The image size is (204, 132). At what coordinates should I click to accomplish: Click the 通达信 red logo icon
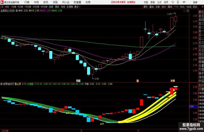(2, 2)
